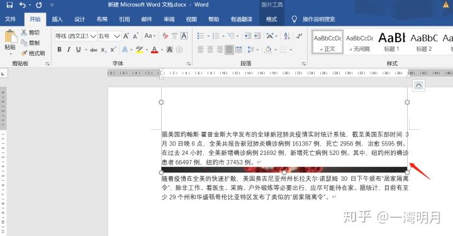Open Quick Access Toolbar customize arrow
The height and width of the screenshot is (236, 453).
click(x=52, y=5)
